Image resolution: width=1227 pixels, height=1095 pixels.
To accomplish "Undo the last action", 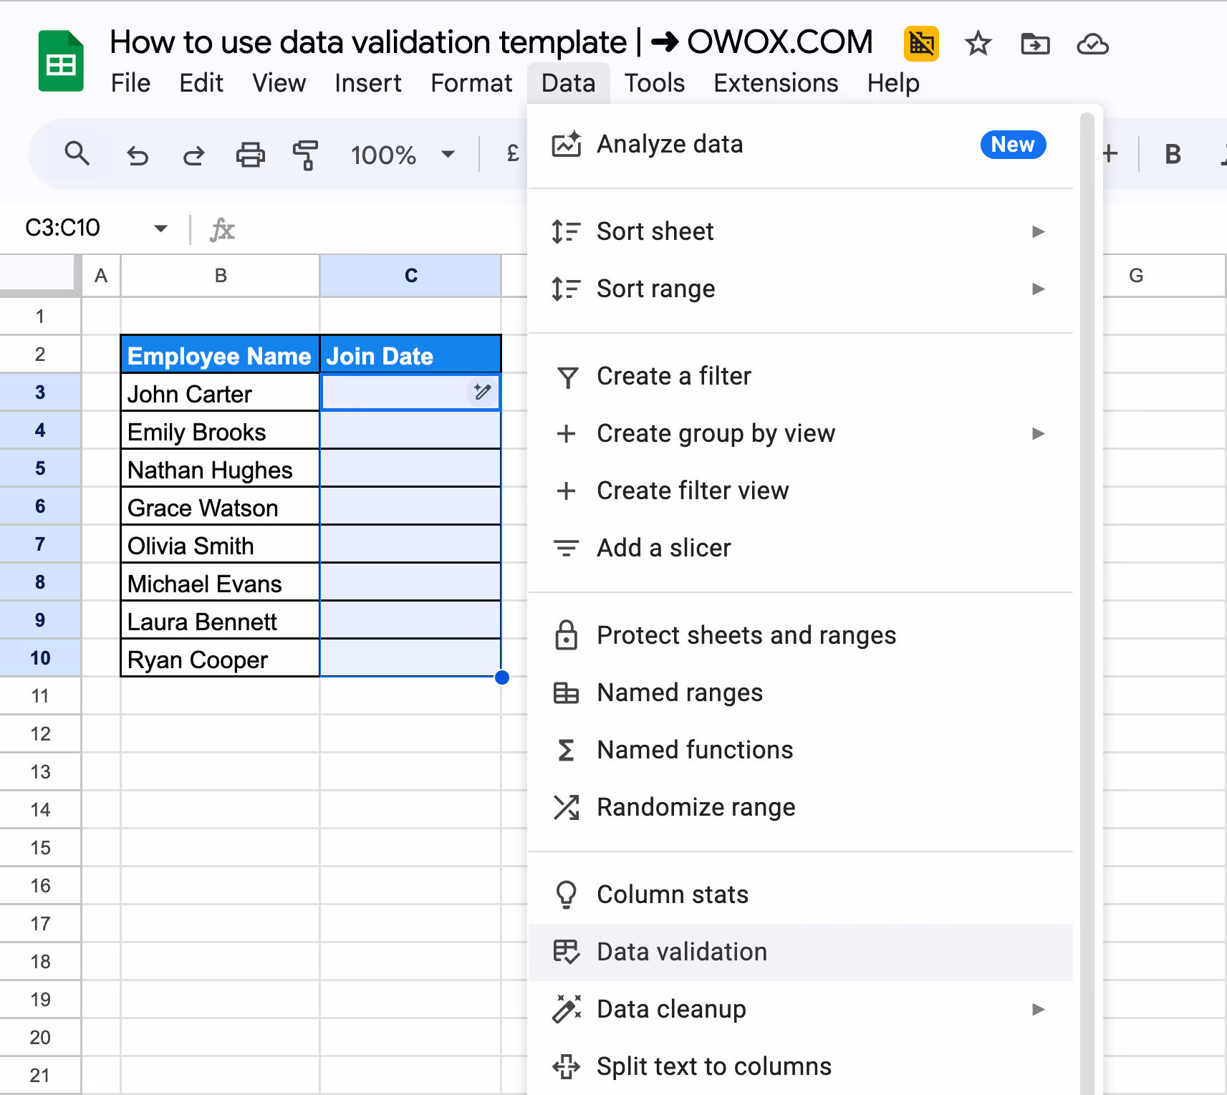I will (x=137, y=154).
